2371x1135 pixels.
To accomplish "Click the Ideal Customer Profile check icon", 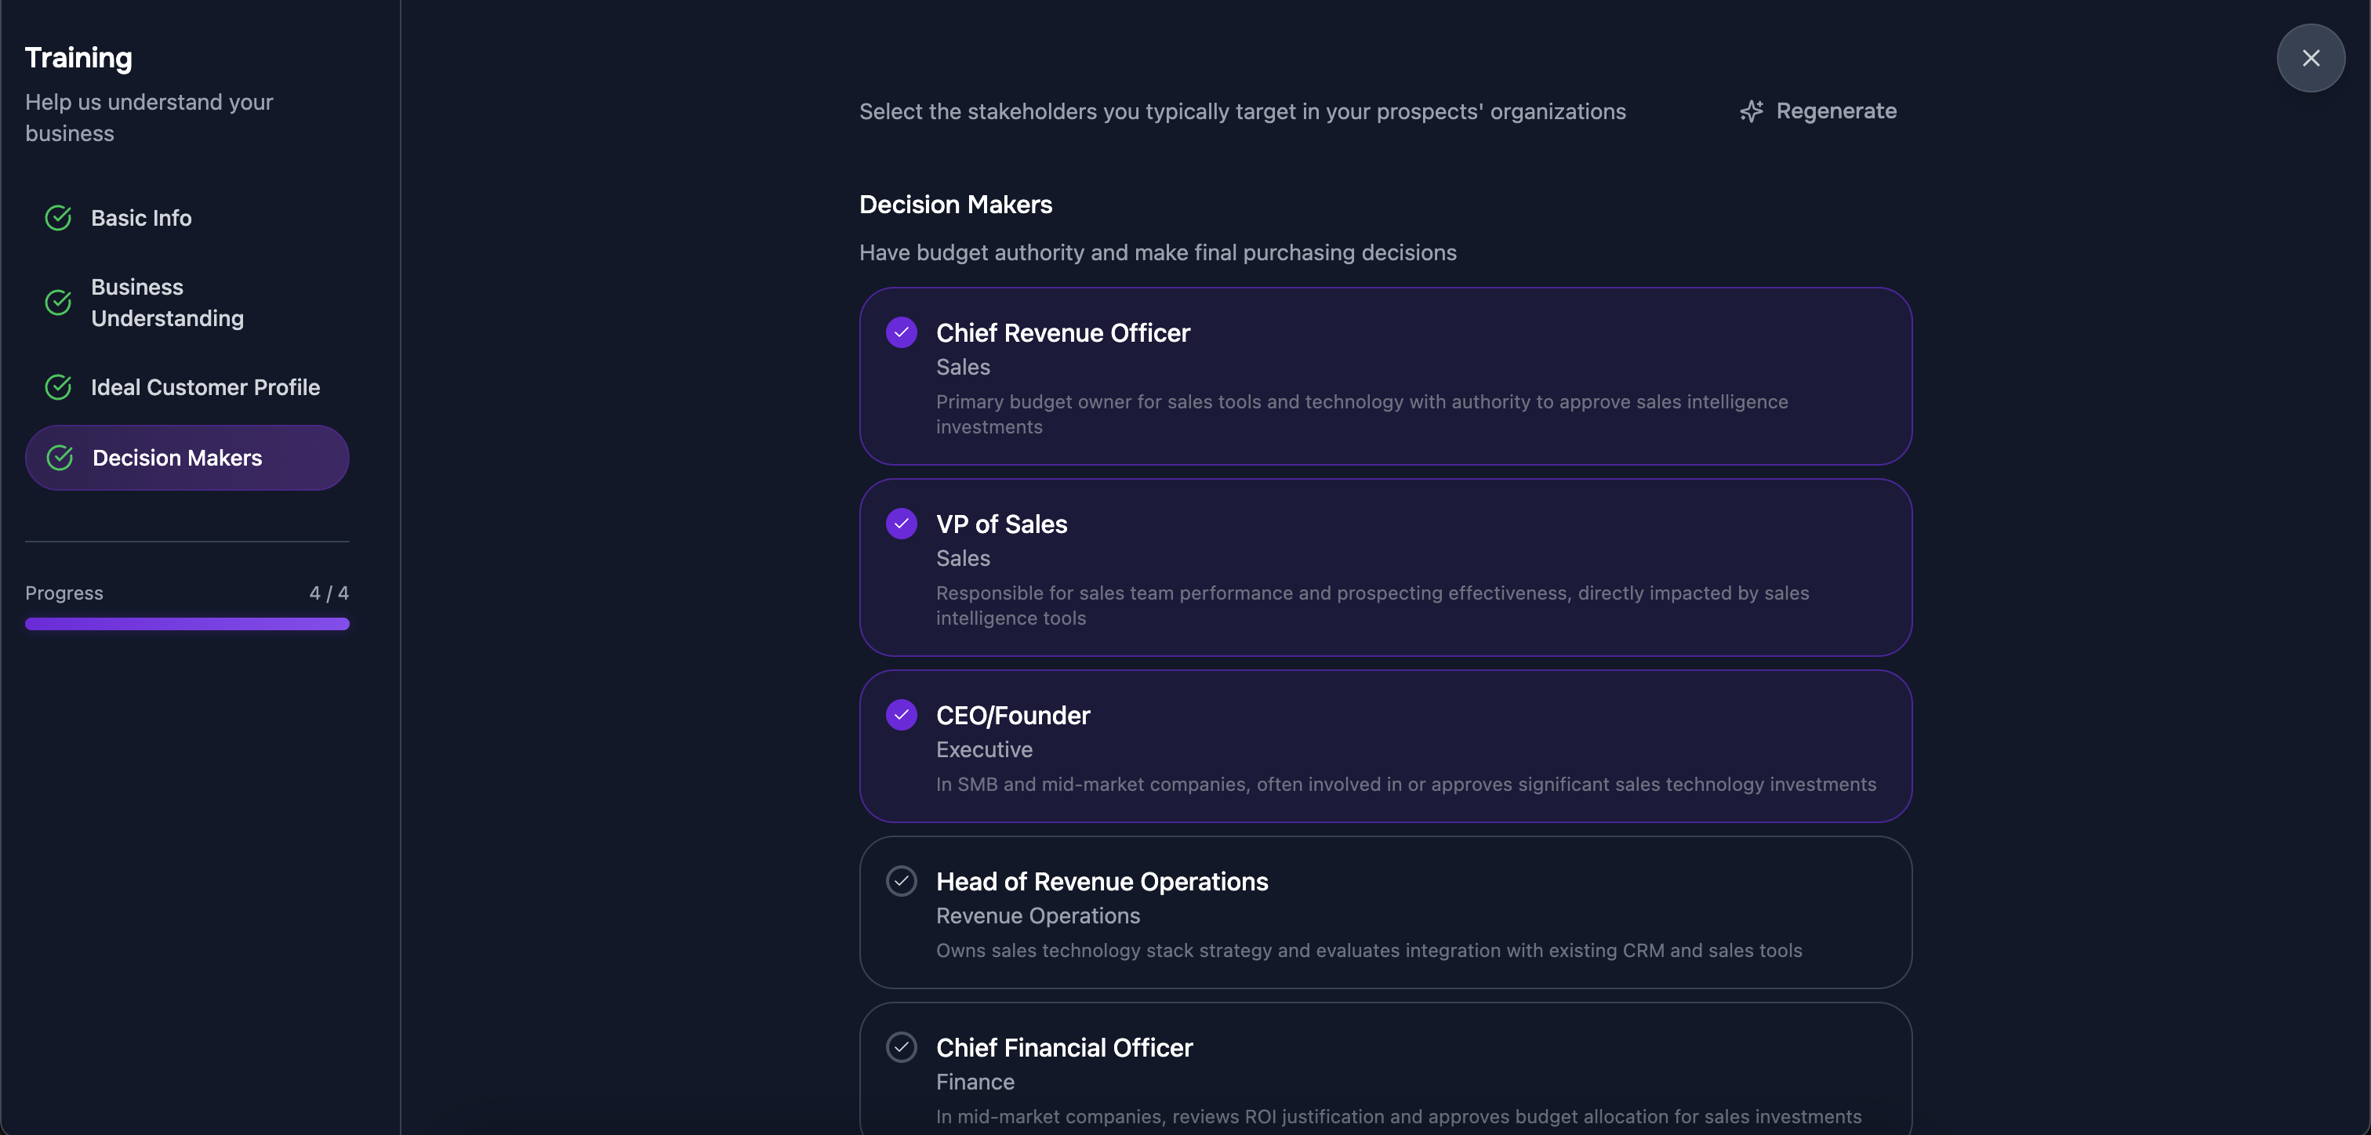I will (x=57, y=386).
